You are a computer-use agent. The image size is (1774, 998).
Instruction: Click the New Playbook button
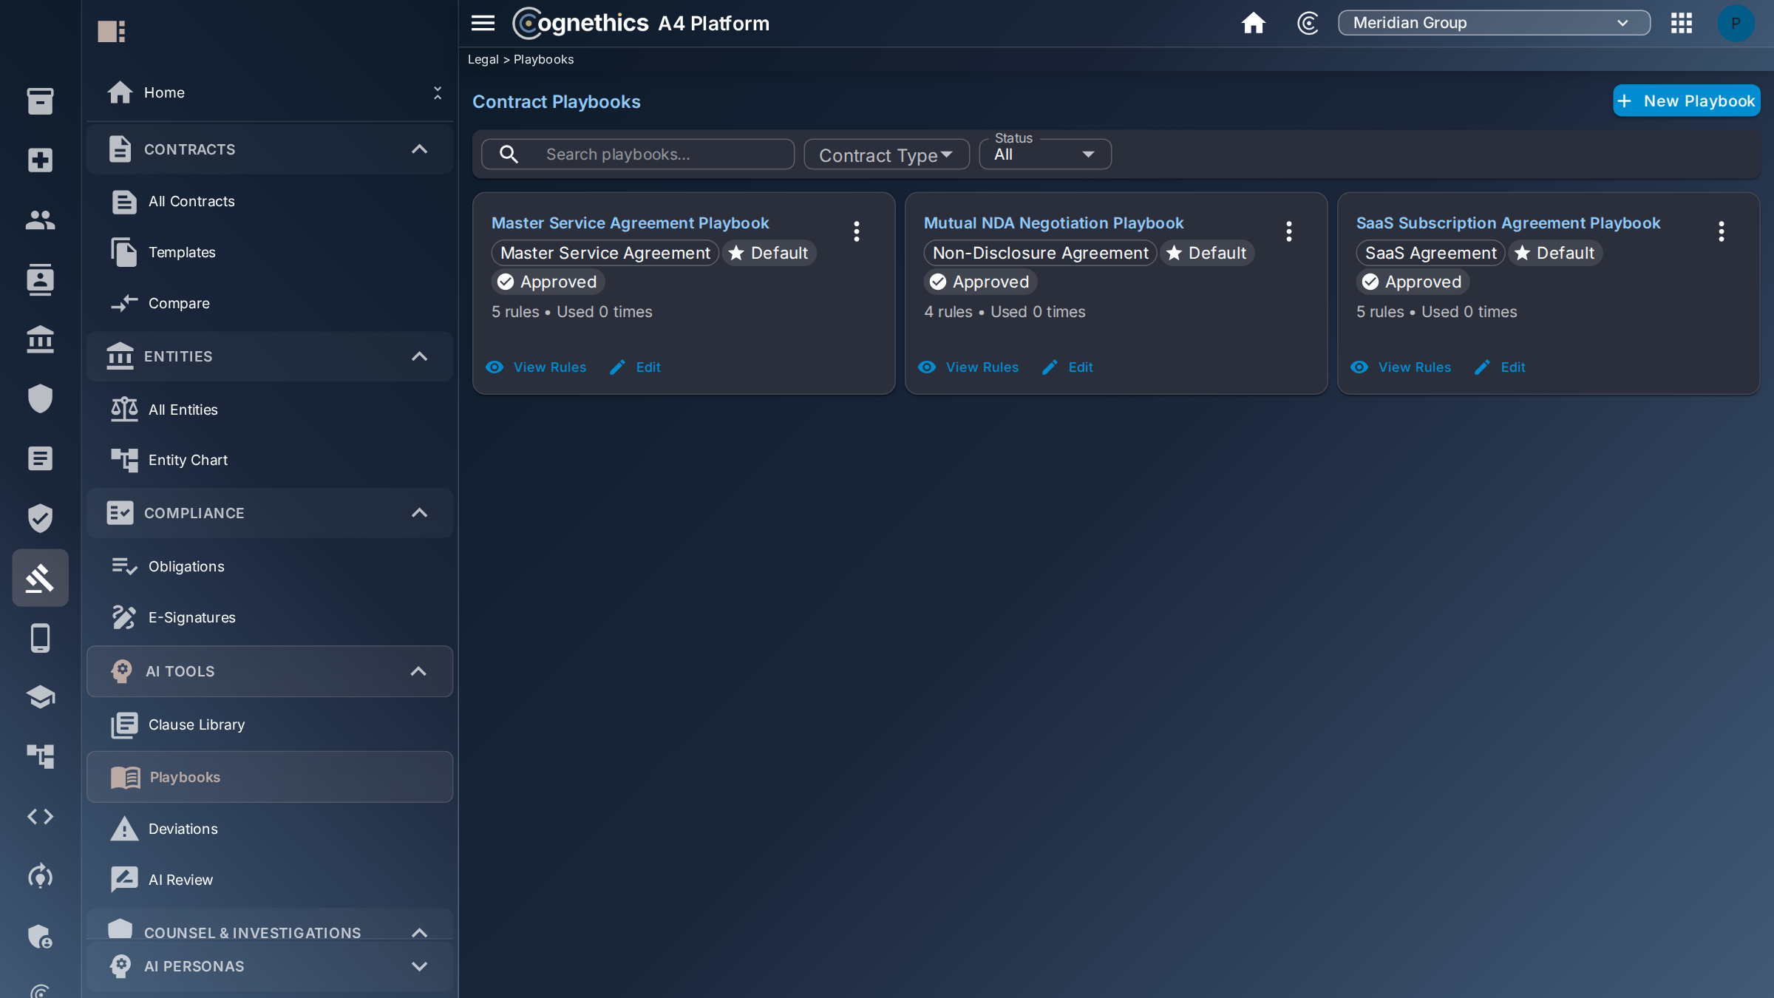click(1686, 101)
